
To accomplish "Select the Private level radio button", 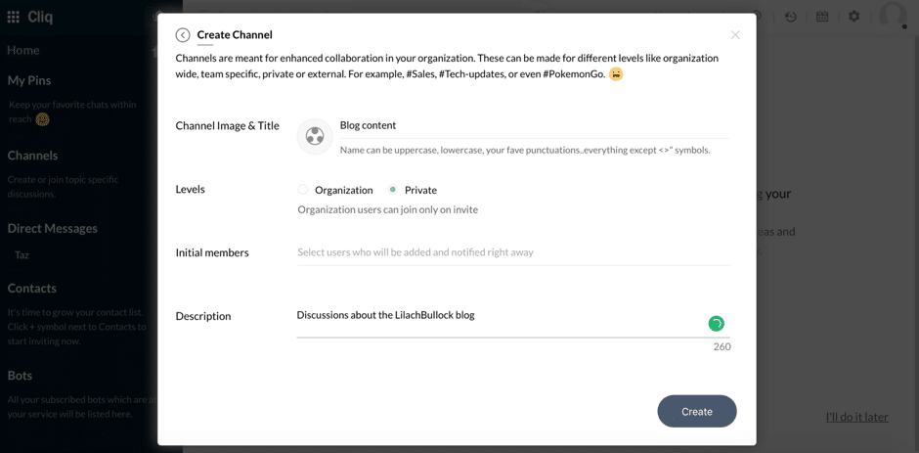I will click(x=393, y=190).
